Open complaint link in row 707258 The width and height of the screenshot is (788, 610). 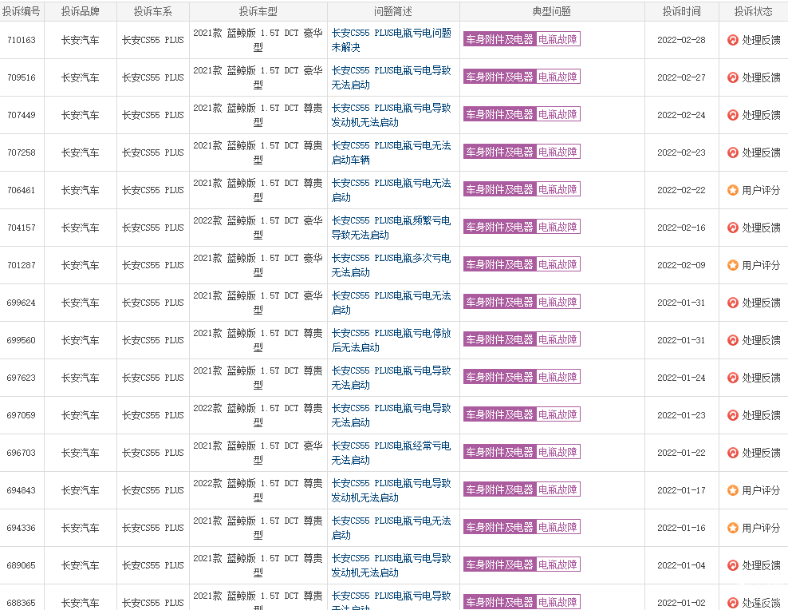tap(392, 152)
